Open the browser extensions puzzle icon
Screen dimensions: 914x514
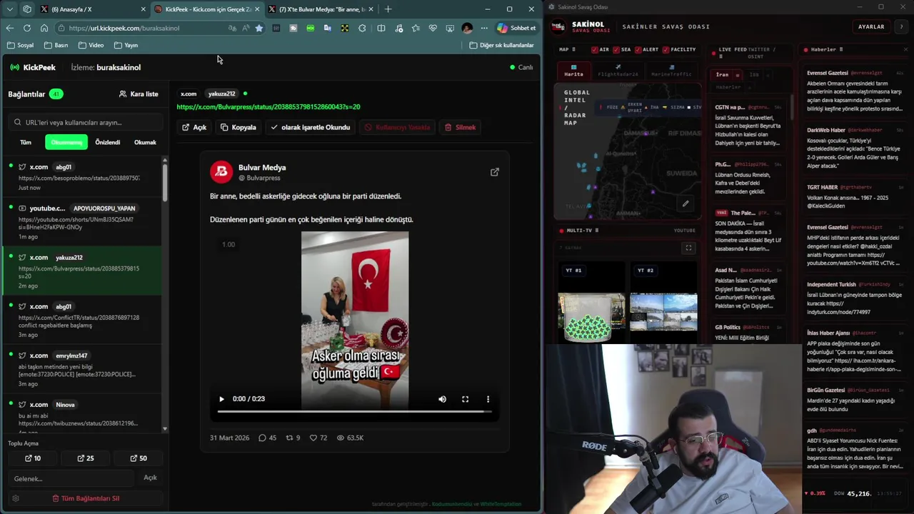pyautogui.click(x=362, y=28)
